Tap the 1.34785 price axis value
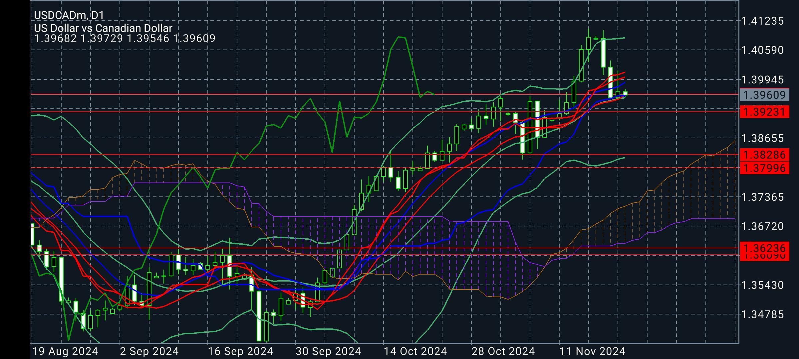799x359 pixels. (x=763, y=314)
